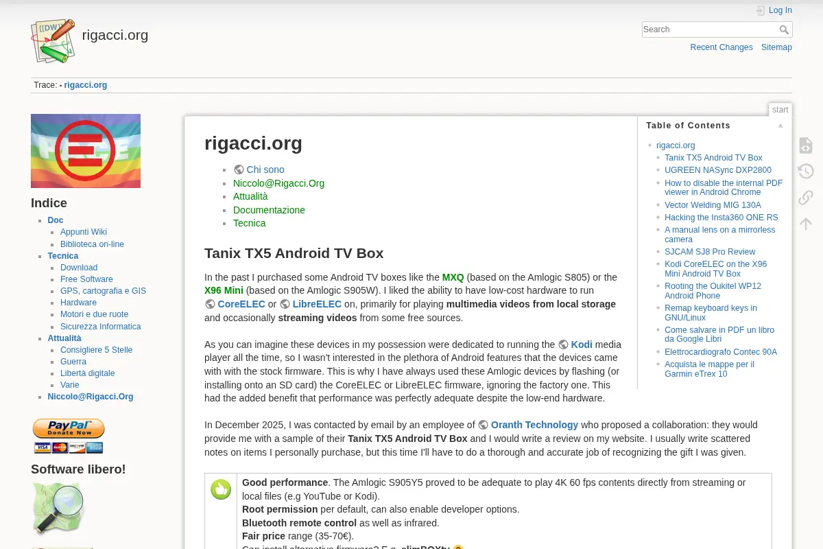Click the rainbow peace flag image

tap(86, 151)
